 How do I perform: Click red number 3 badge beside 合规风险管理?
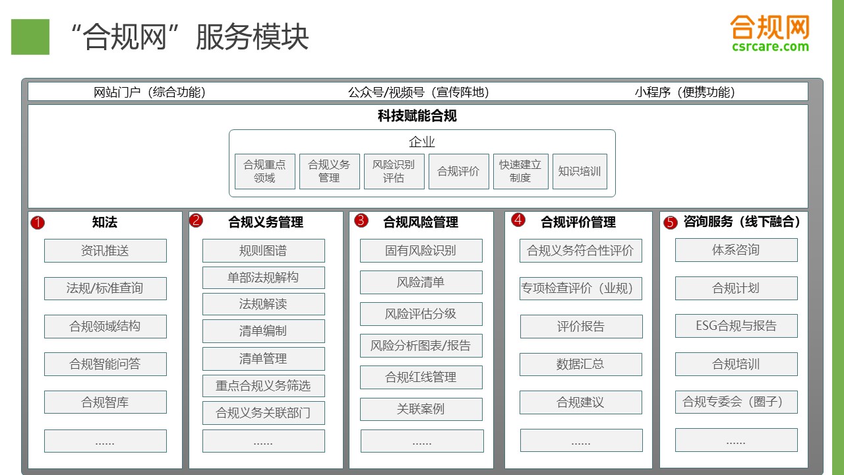coord(361,220)
